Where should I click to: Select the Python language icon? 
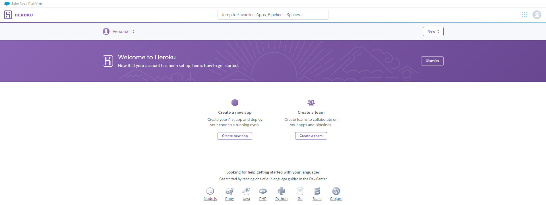tap(281, 191)
